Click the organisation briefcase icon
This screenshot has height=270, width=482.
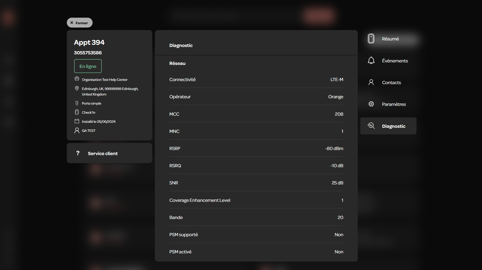[x=77, y=79]
